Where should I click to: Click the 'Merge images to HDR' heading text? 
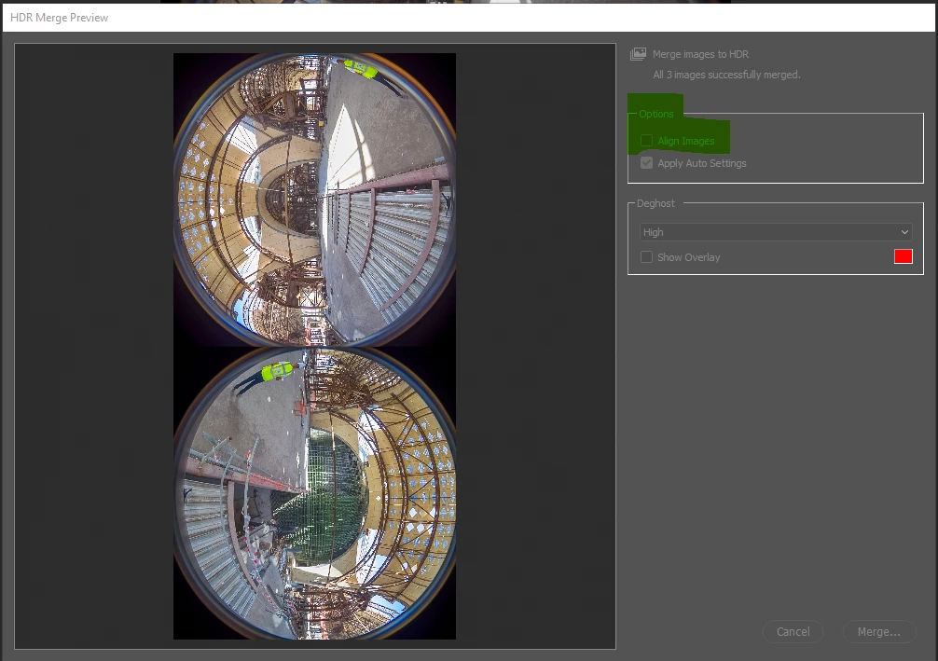700,54
